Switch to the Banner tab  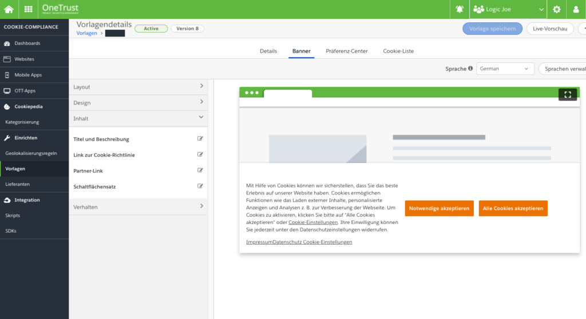click(x=301, y=51)
